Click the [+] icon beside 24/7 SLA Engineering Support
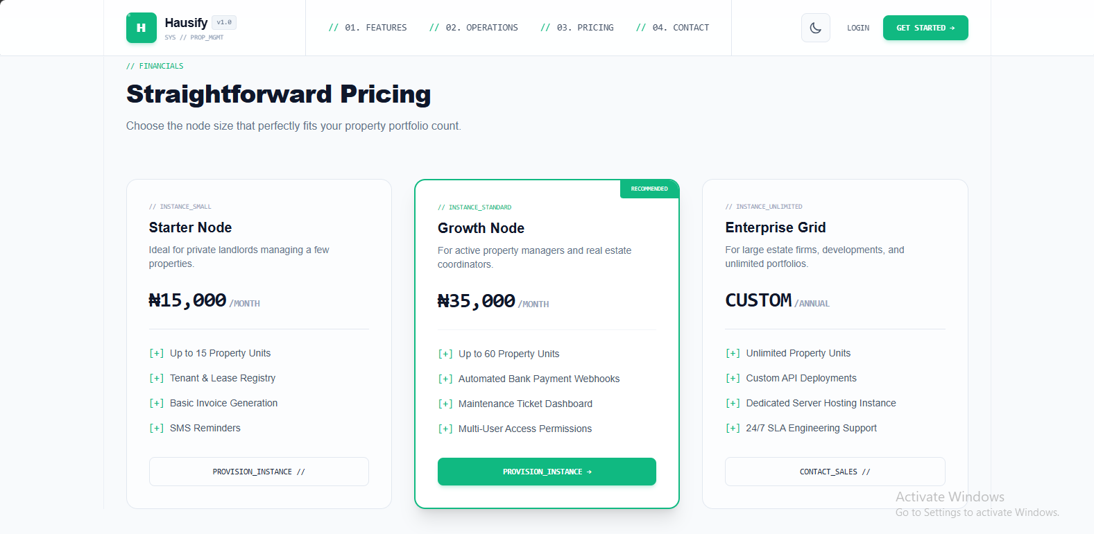The image size is (1094, 534). (733, 428)
